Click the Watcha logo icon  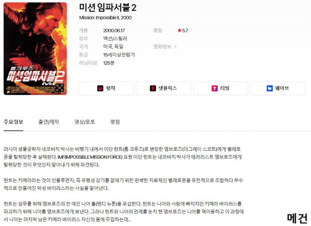100,88
